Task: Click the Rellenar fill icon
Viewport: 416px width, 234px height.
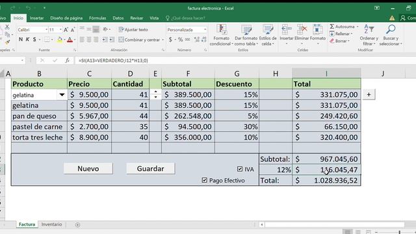Action: pos(332,34)
